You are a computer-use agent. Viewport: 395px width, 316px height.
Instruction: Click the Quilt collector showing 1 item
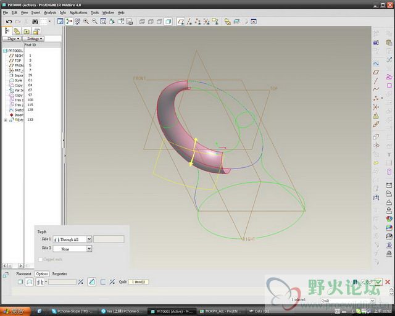point(138,281)
